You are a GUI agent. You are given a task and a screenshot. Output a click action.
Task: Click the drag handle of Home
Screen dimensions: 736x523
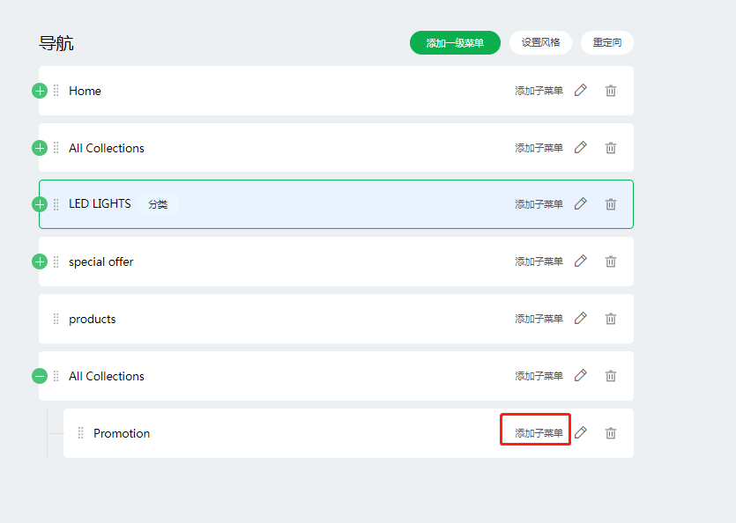point(56,91)
